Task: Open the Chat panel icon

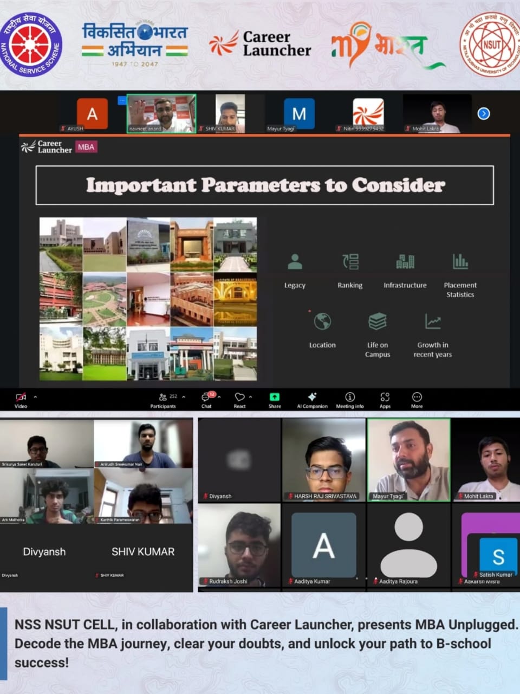Action: click(x=206, y=397)
